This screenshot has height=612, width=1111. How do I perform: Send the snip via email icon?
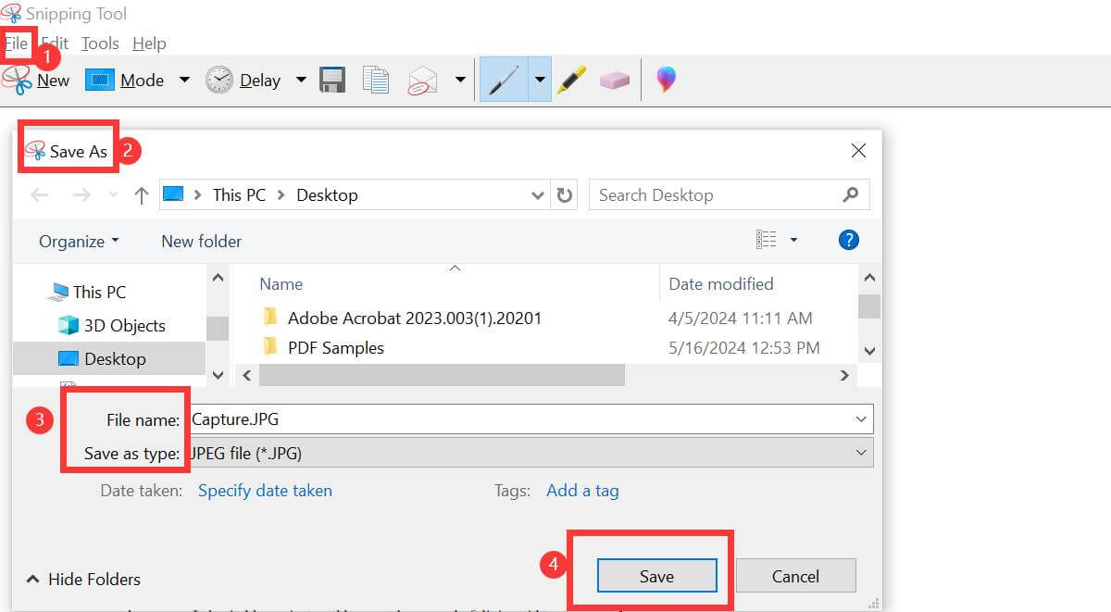tap(422, 80)
